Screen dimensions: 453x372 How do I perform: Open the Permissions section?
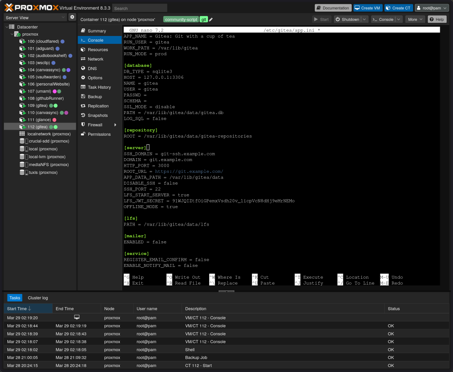100,134
